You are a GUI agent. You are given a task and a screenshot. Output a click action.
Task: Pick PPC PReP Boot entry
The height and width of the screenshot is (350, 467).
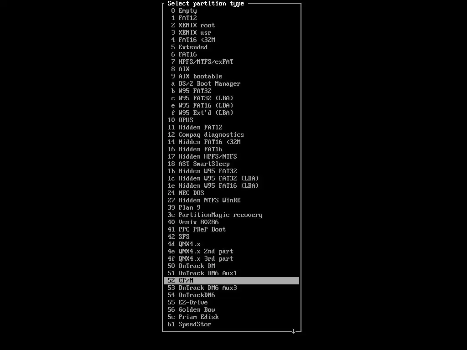click(231, 230)
